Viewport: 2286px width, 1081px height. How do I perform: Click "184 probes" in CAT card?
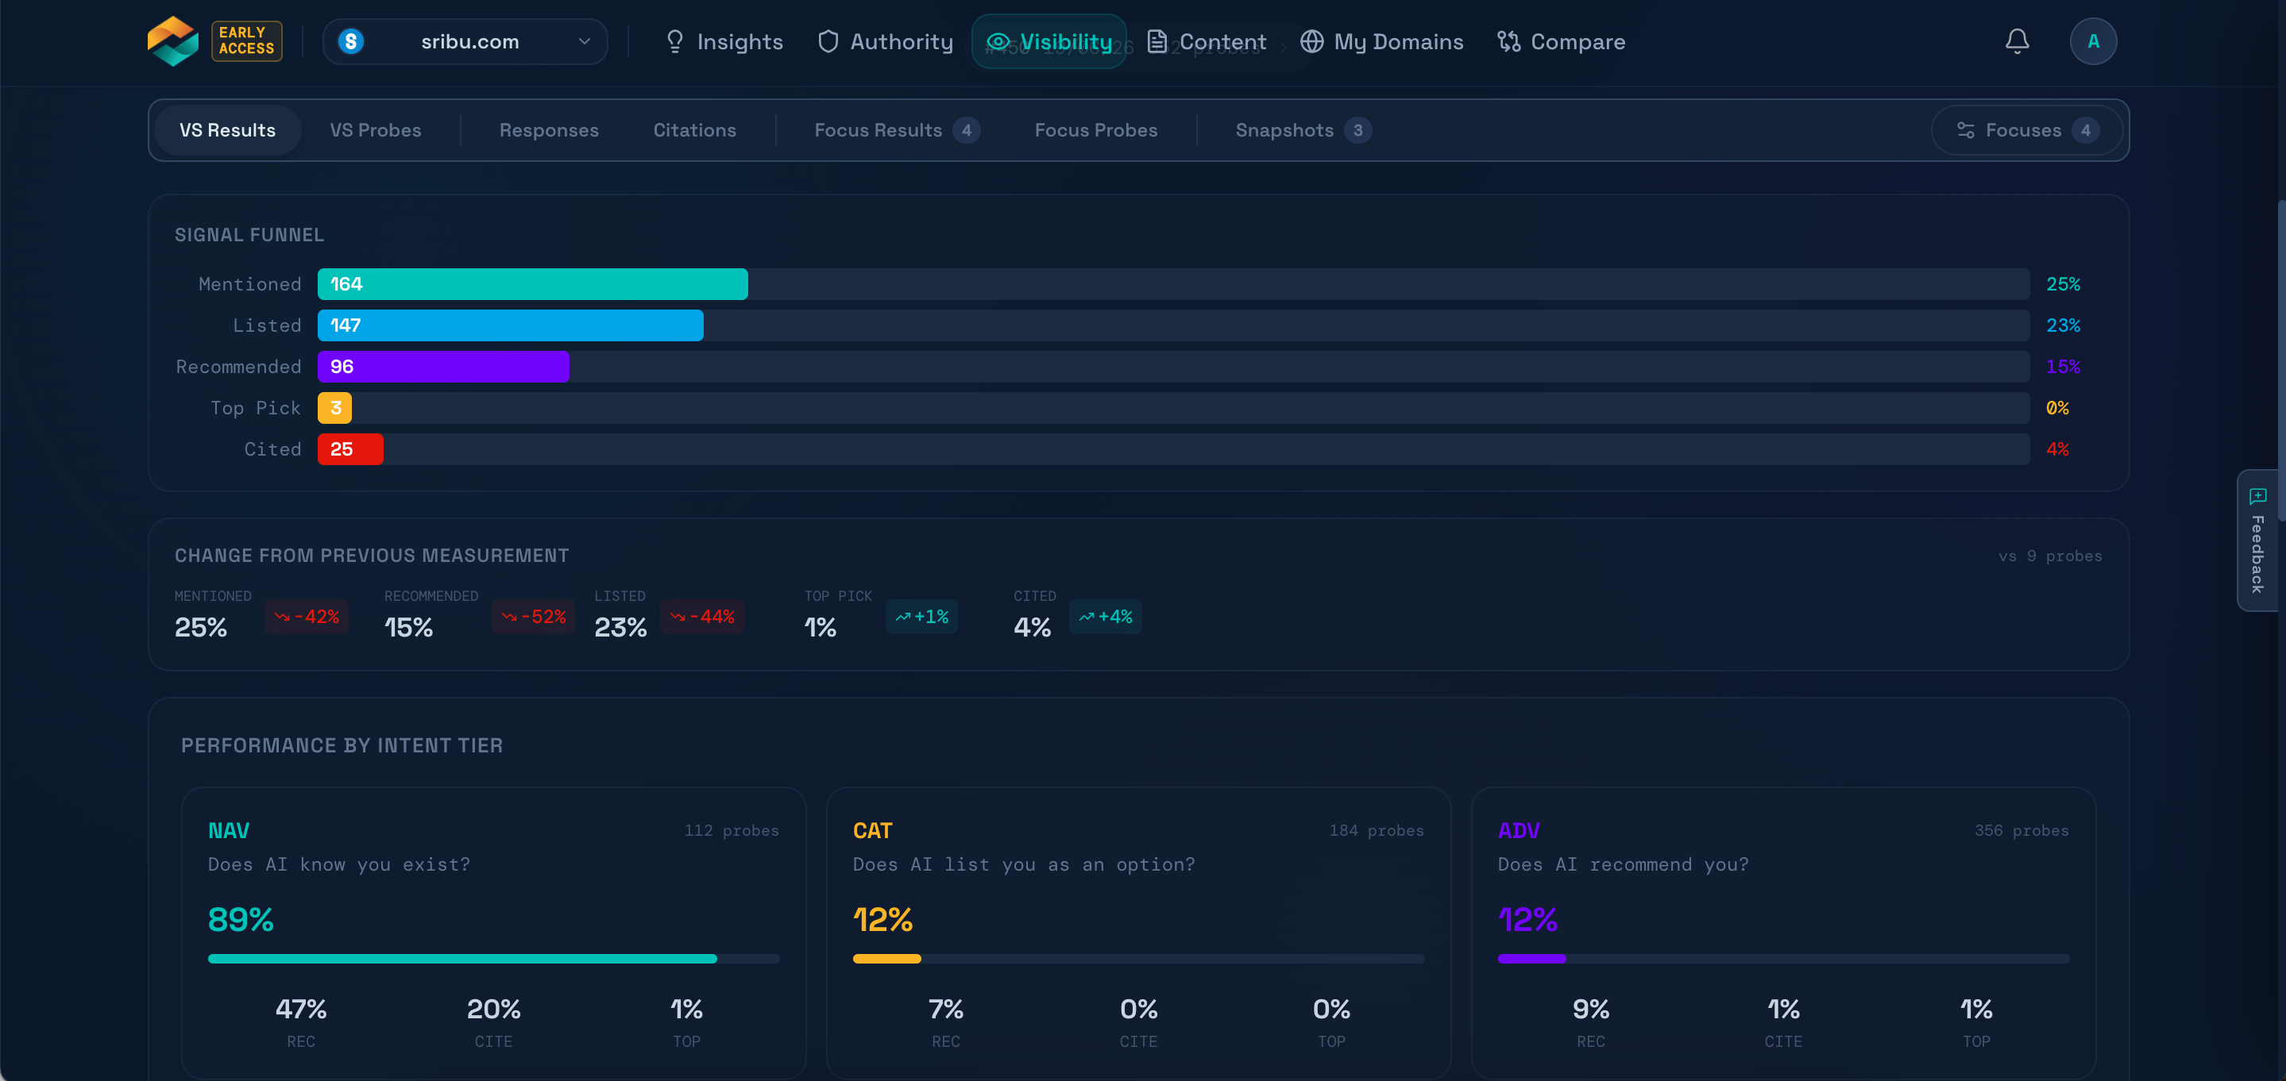click(x=1377, y=831)
